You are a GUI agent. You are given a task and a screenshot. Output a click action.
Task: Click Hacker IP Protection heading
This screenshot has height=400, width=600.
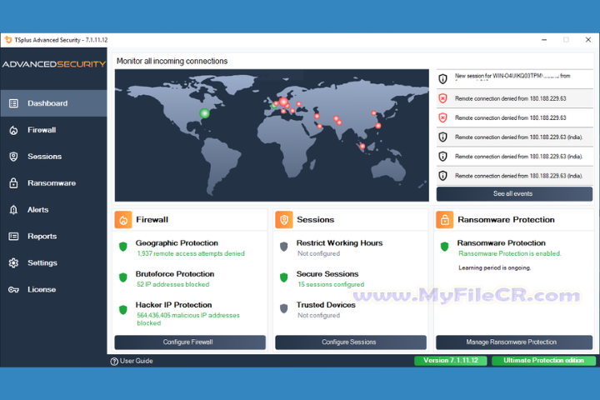(173, 305)
